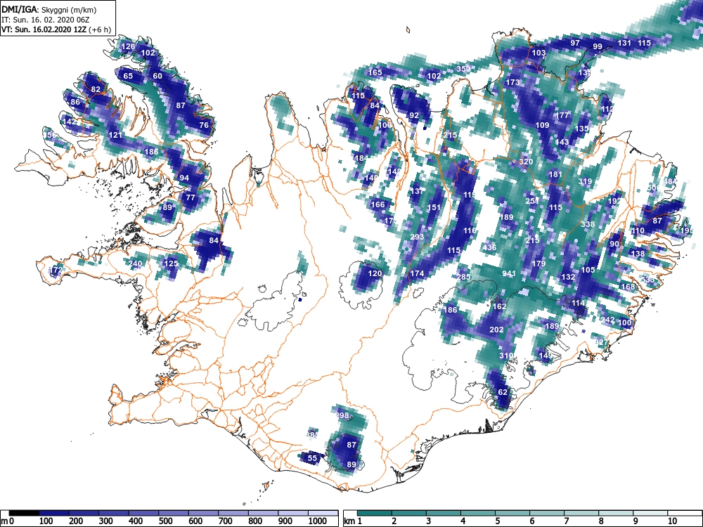Select the visibility value '94'

(184, 178)
